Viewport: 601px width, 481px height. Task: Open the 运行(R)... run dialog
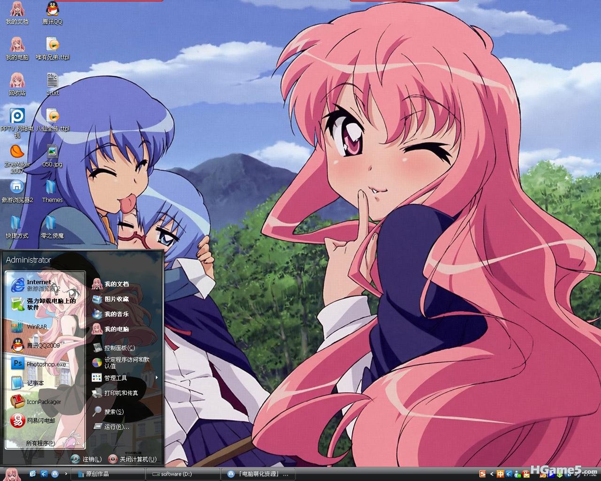coord(125,427)
